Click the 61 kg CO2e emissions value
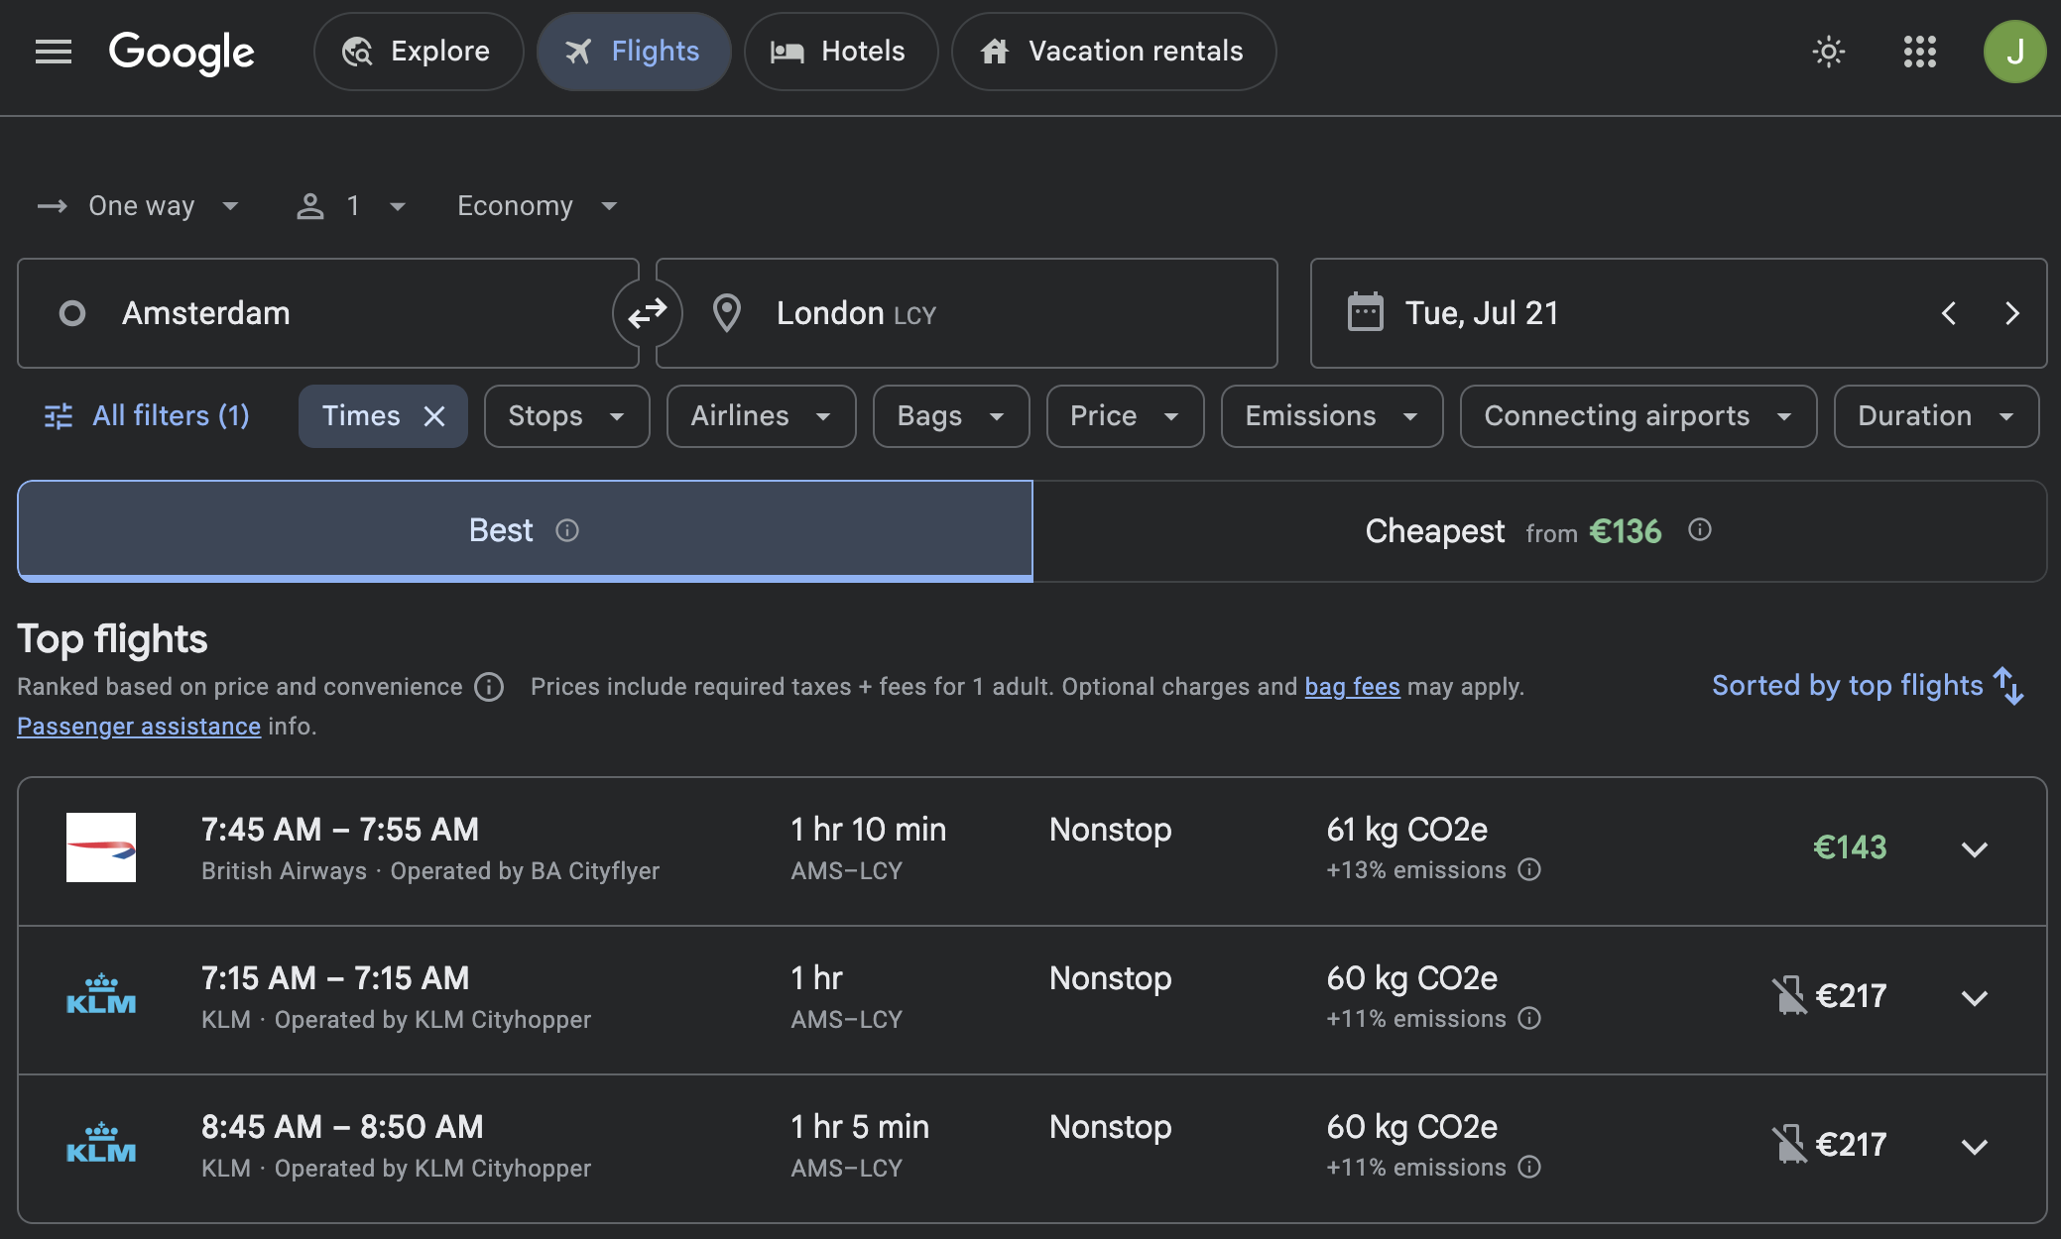This screenshot has height=1239, width=2061. 1407,830
